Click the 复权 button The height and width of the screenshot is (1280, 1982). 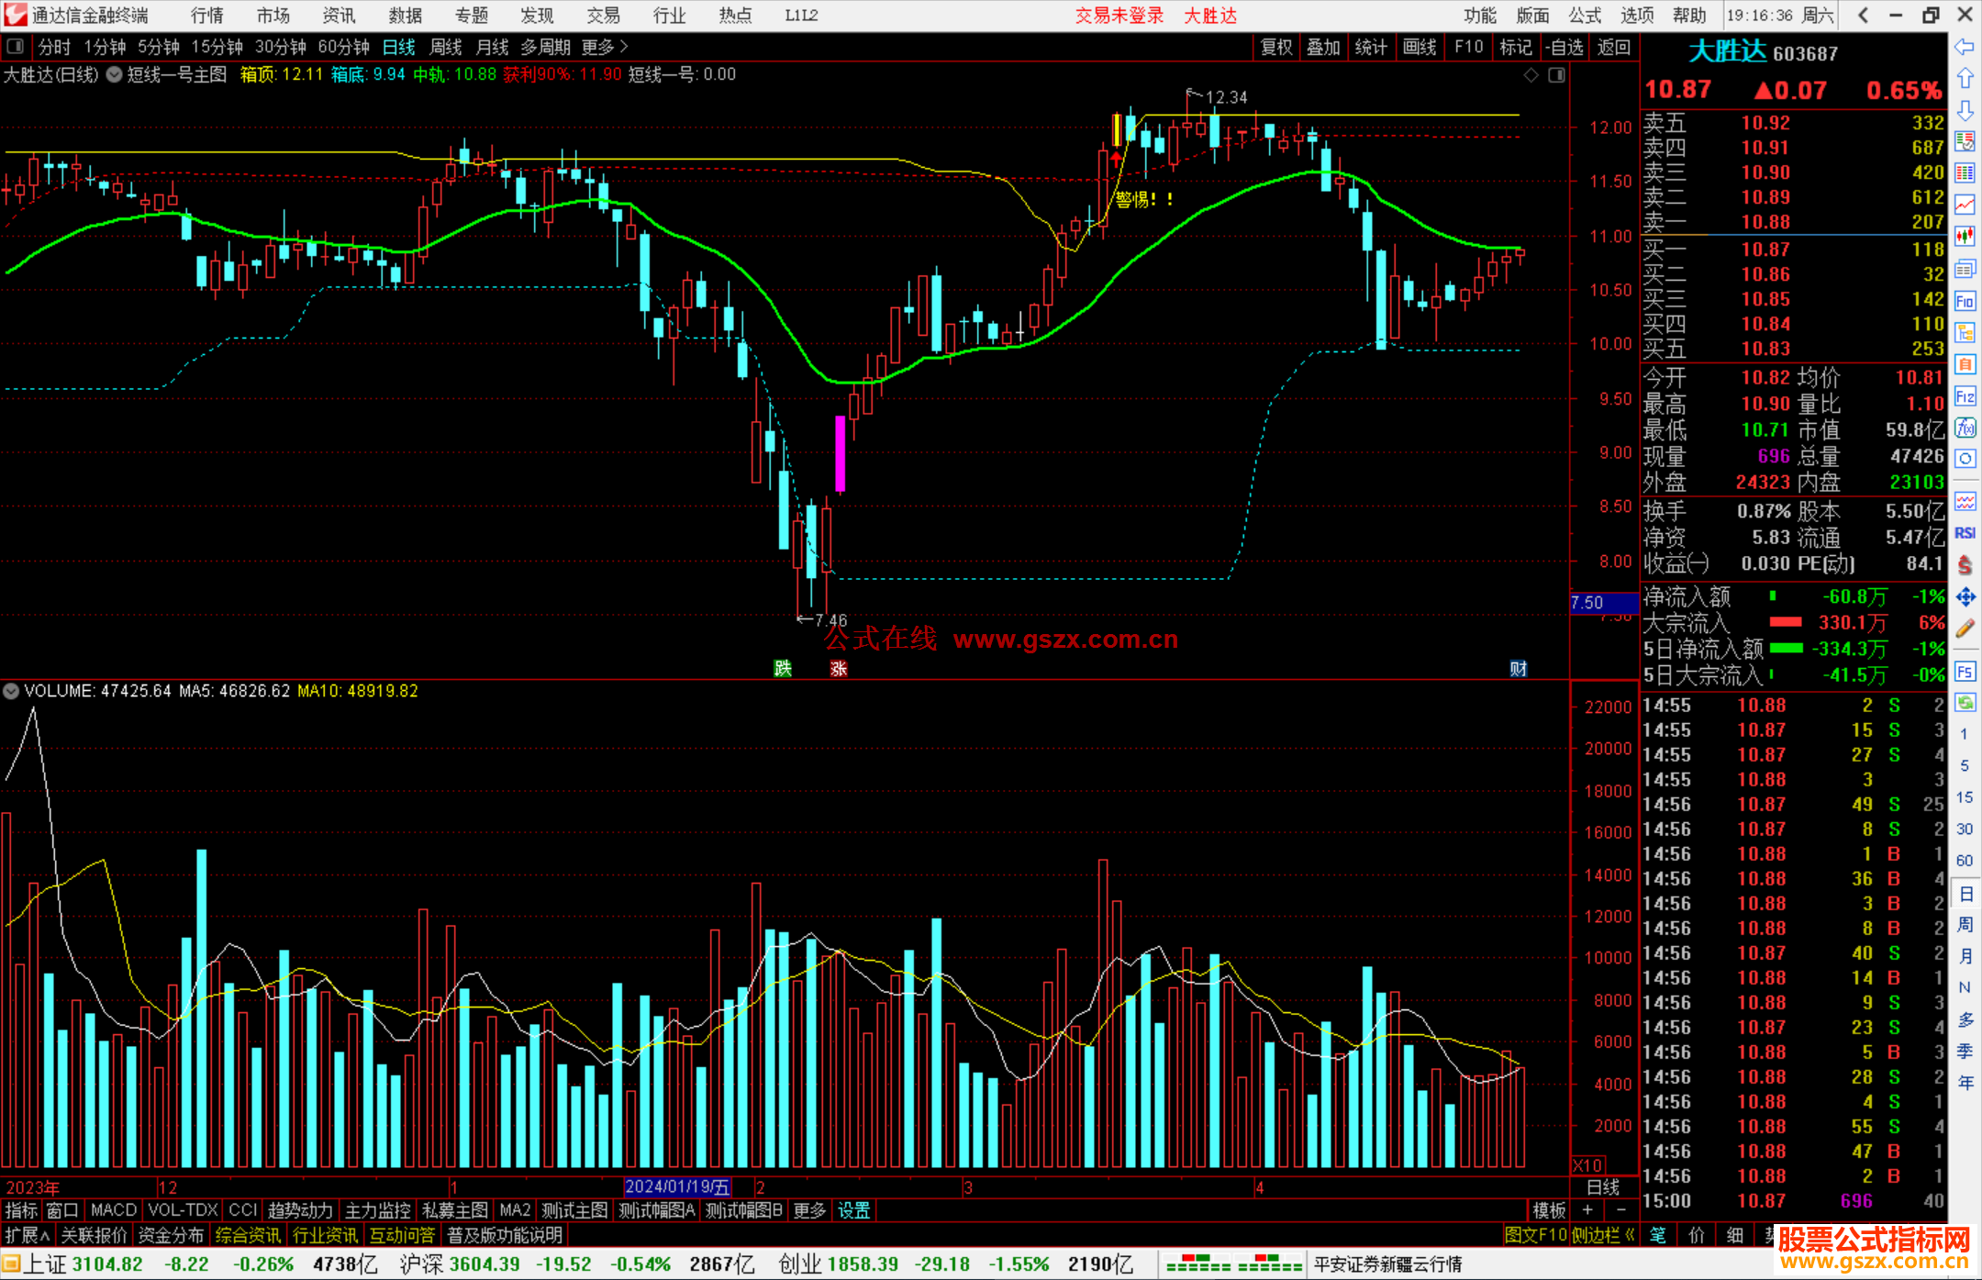tap(1276, 47)
